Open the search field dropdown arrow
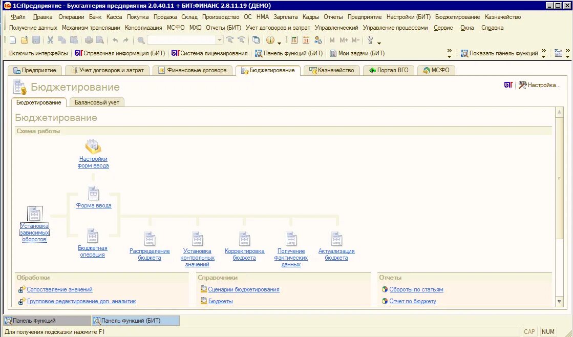Image resolution: width=573 pixels, height=337 pixels. click(220, 40)
